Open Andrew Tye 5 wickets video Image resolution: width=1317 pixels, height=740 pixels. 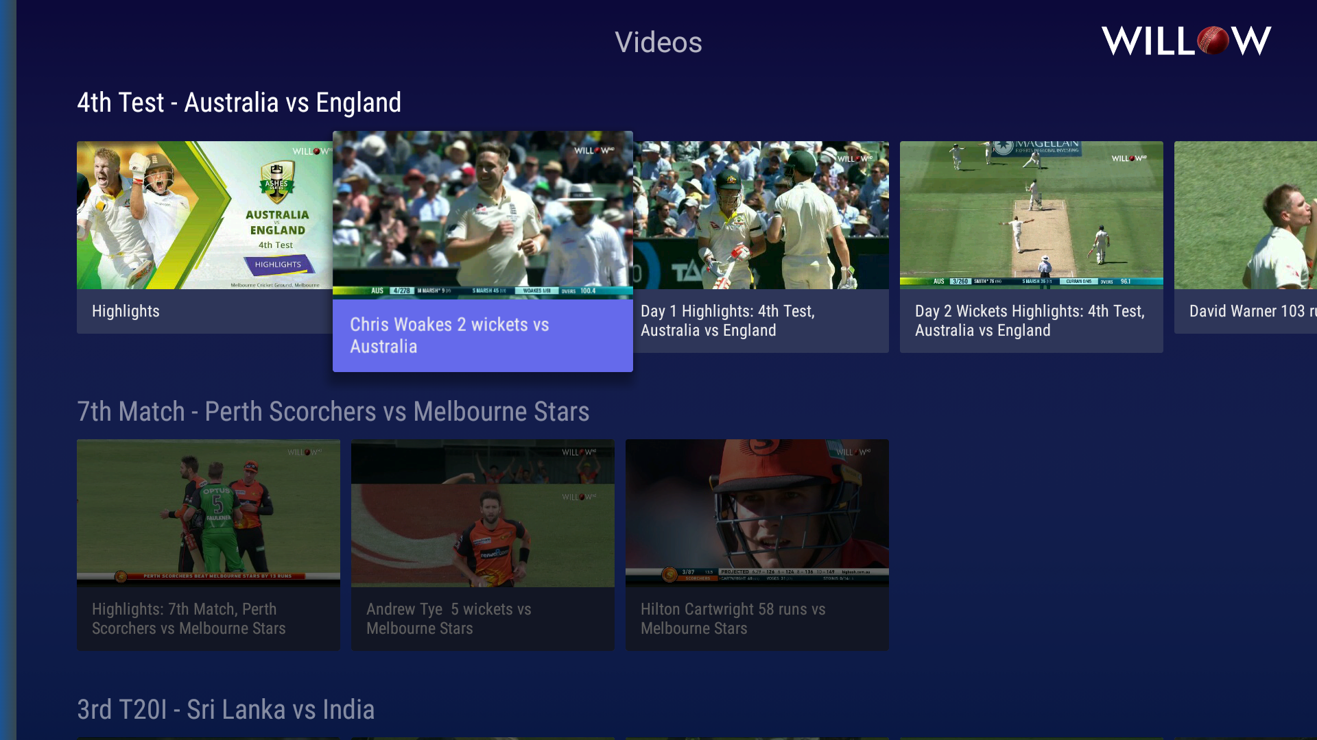(x=483, y=545)
